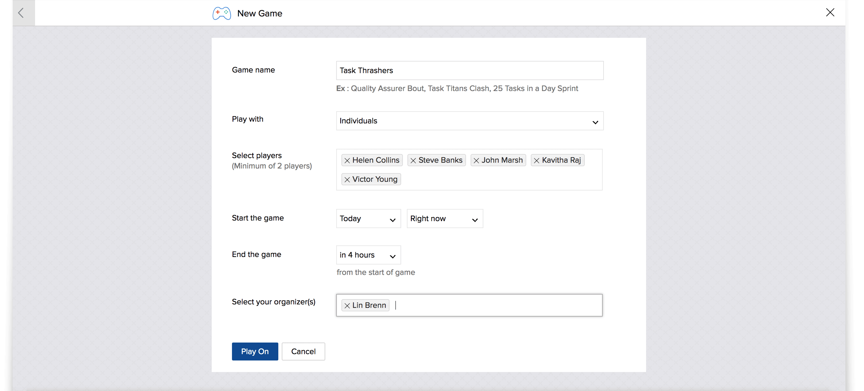
Task: Click inside the organizer input box
Action: (x=497, y=305)
